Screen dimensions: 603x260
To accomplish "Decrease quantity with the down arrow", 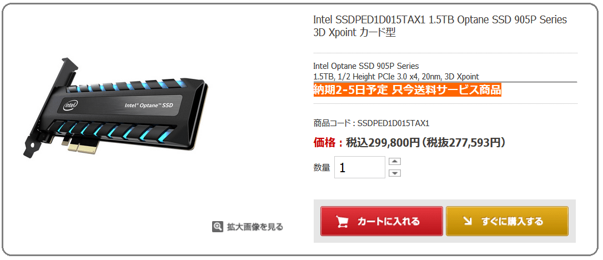I will coord(395,173).
